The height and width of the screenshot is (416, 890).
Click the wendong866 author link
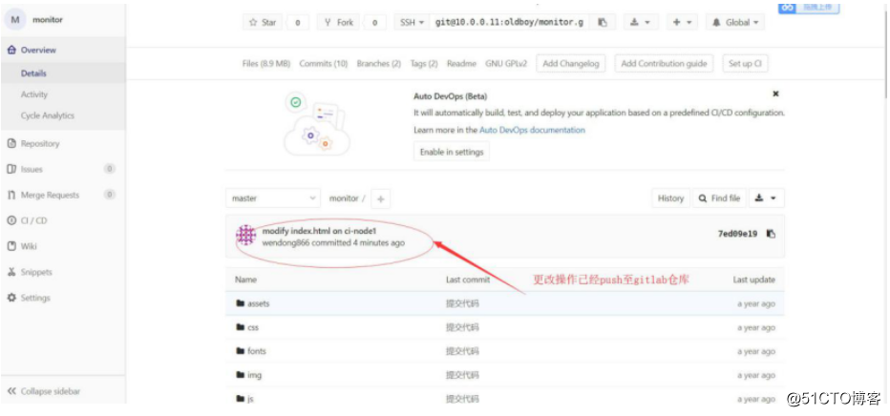[x=286, y=243]
